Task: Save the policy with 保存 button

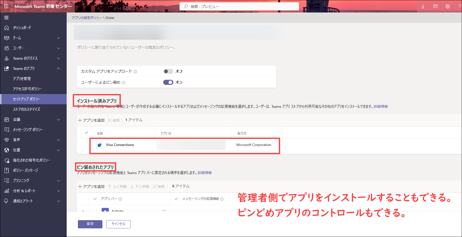Action: pos(90,224)
